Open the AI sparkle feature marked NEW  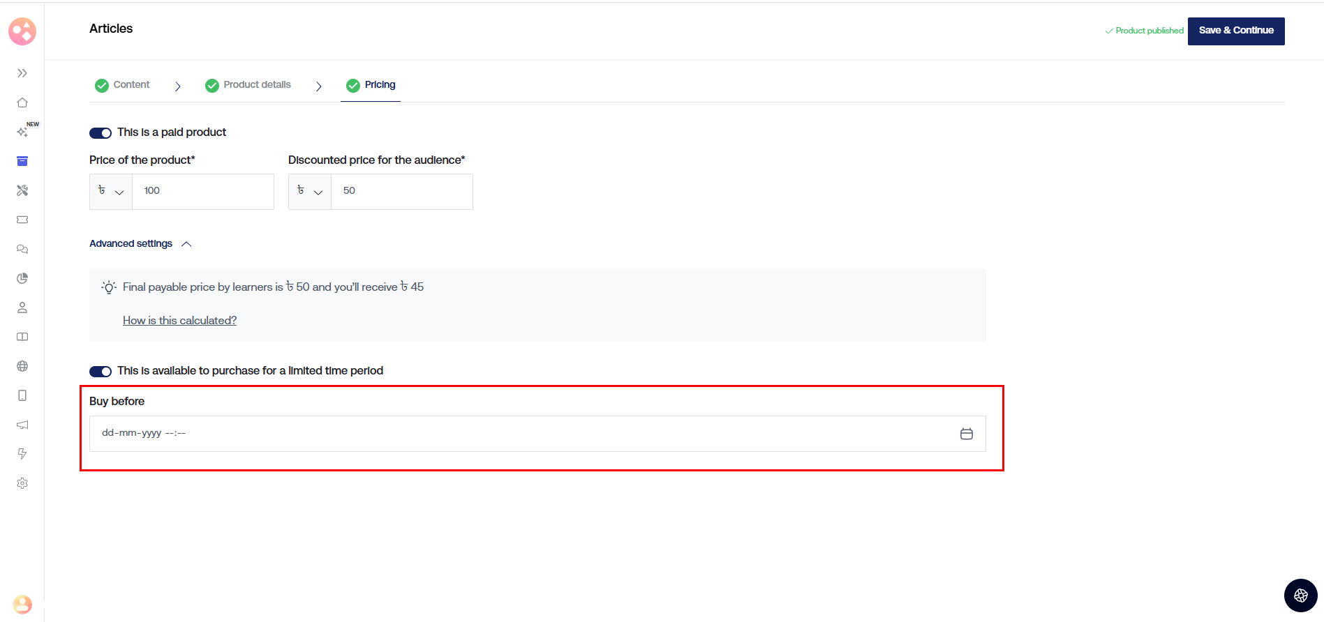pos(22,132)
